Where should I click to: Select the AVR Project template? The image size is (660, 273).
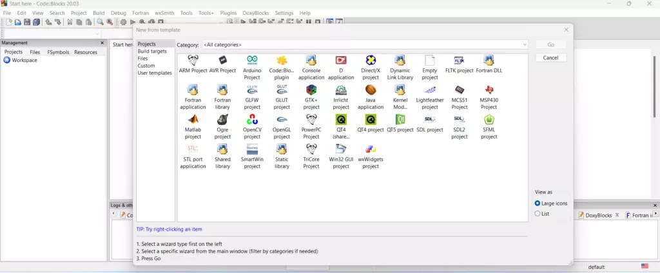[222, 64]
